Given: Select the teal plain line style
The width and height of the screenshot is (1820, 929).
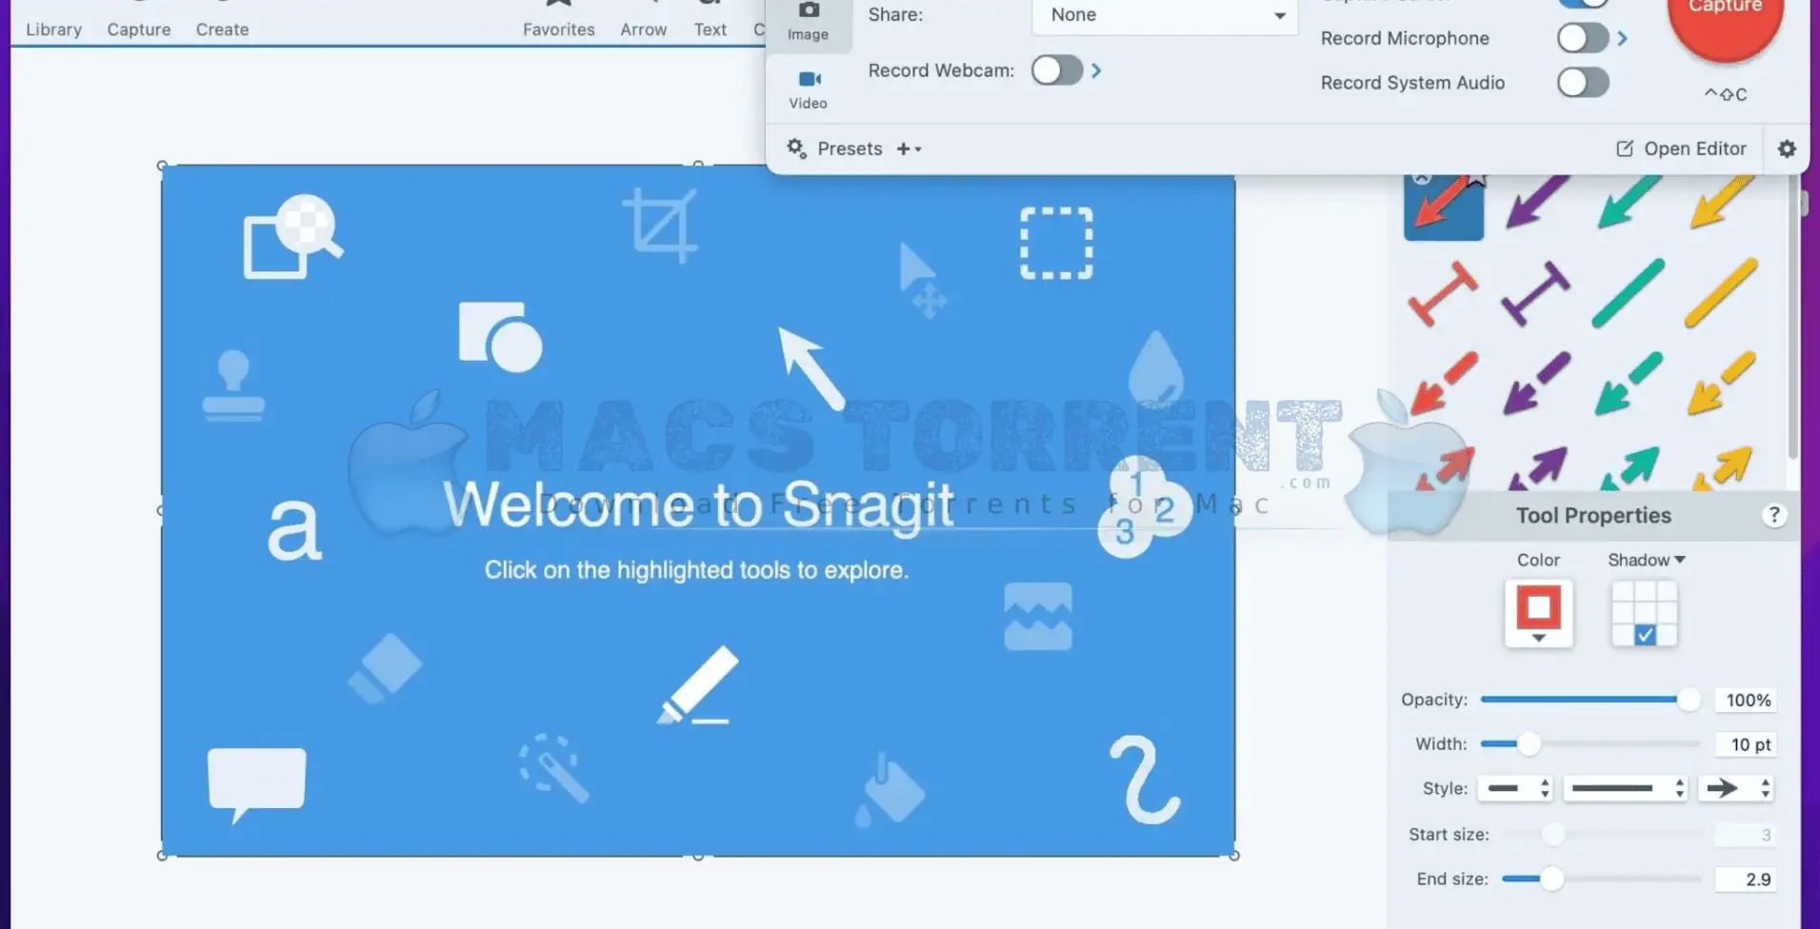Looking at the screenshot, I should click(1629, 293).
